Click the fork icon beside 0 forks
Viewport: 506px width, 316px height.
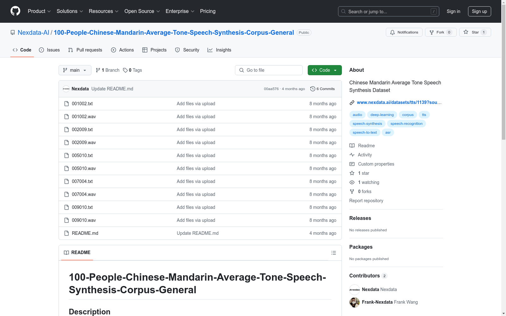coord(352,191)
